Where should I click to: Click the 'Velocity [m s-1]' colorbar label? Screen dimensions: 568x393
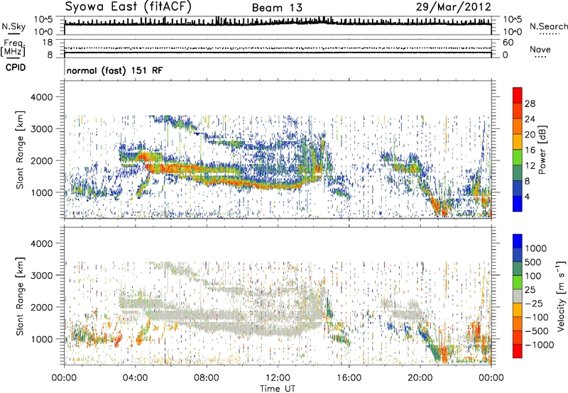(561, 296)
